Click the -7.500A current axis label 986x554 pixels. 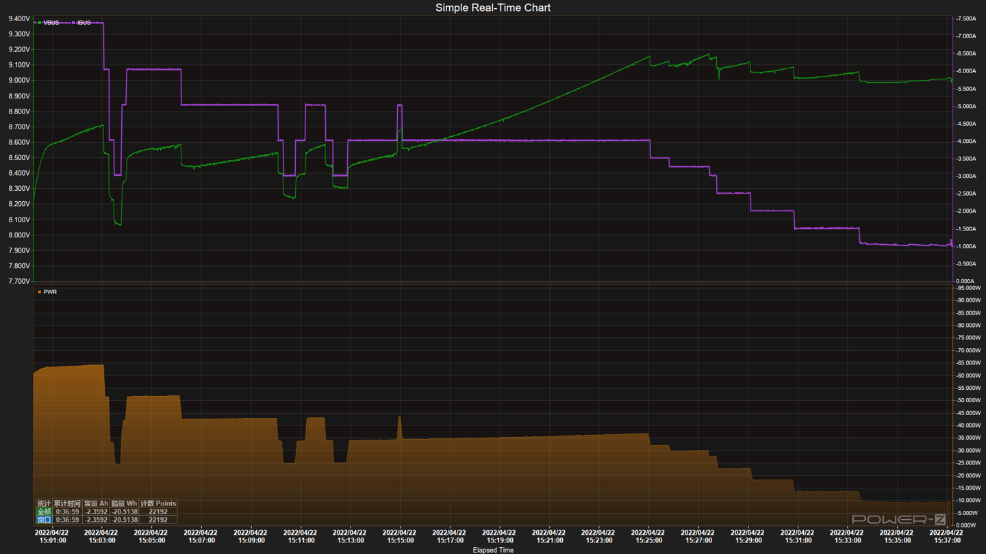click(965, 18)
